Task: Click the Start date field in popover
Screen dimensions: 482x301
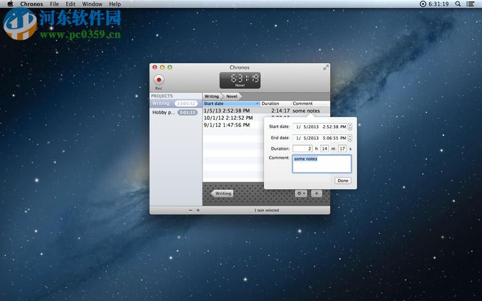Action: point(320,126)
